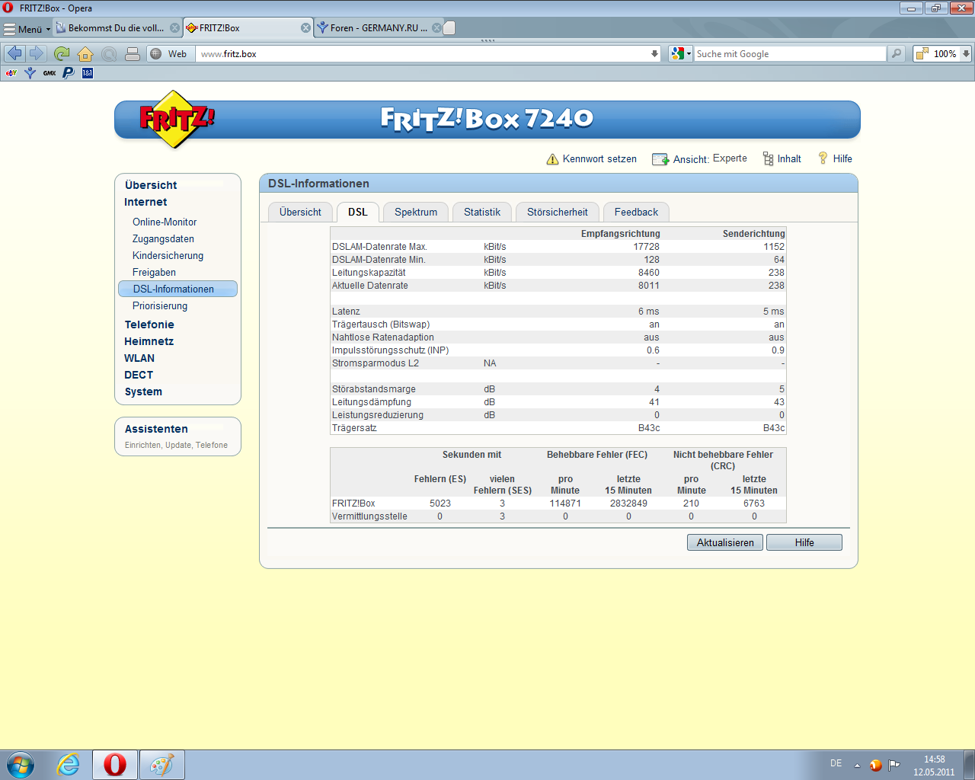
Task: Click the print icon in the toolbar
Action: click(x=133, y=53)
